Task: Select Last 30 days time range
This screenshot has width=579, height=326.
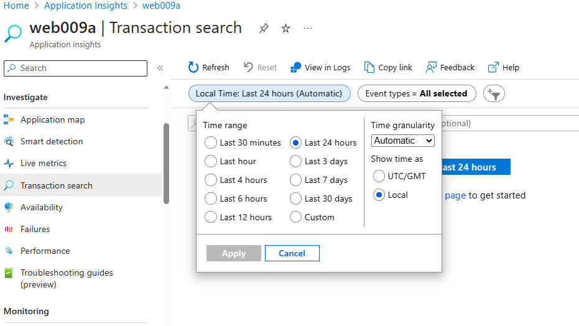Action: (x=295, y=198)
